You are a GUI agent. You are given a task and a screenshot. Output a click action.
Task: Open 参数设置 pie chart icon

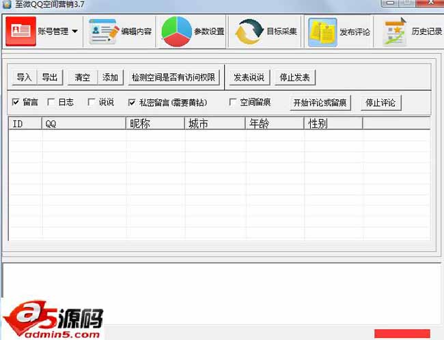[177, 31]
